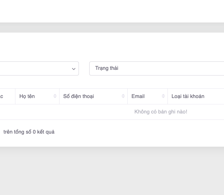
Task: Click ascending sort arrow in Họ tên column
Action: click(x=55, y=95)
